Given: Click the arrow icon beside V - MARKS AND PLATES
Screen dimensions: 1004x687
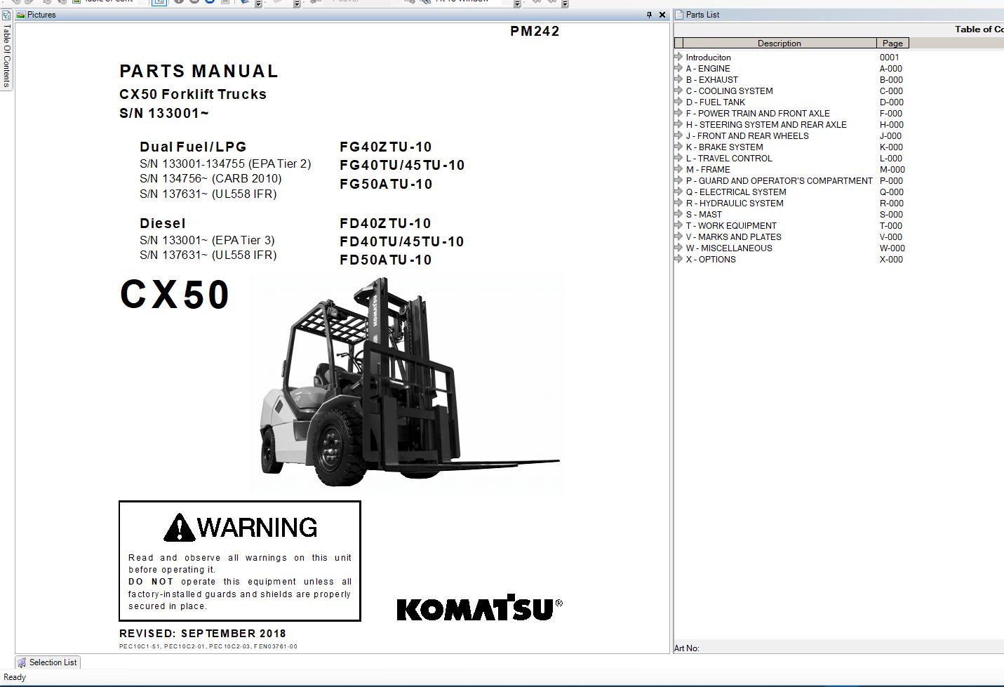Looking at the screenshot, I should [678, 236].
